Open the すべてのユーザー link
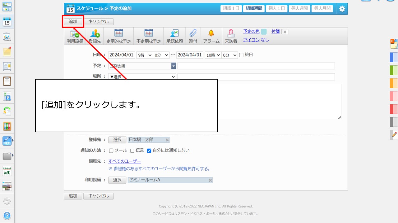398x223 pixels. [x=124, y=161]
